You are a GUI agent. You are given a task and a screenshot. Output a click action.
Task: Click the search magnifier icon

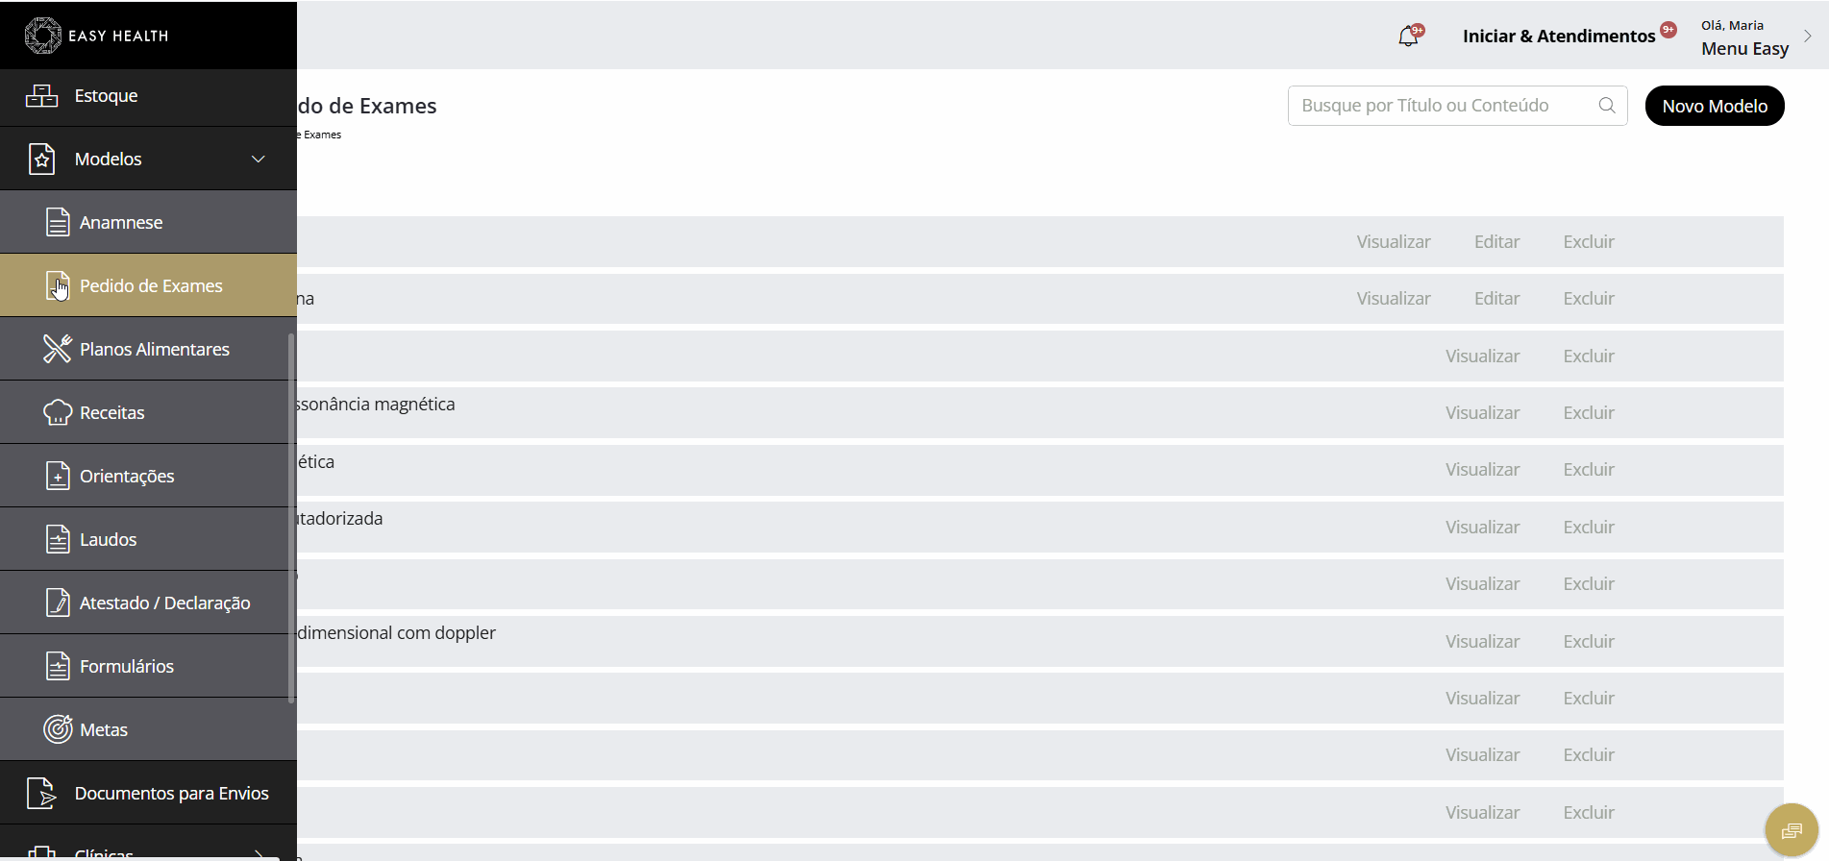point(1607,106)
